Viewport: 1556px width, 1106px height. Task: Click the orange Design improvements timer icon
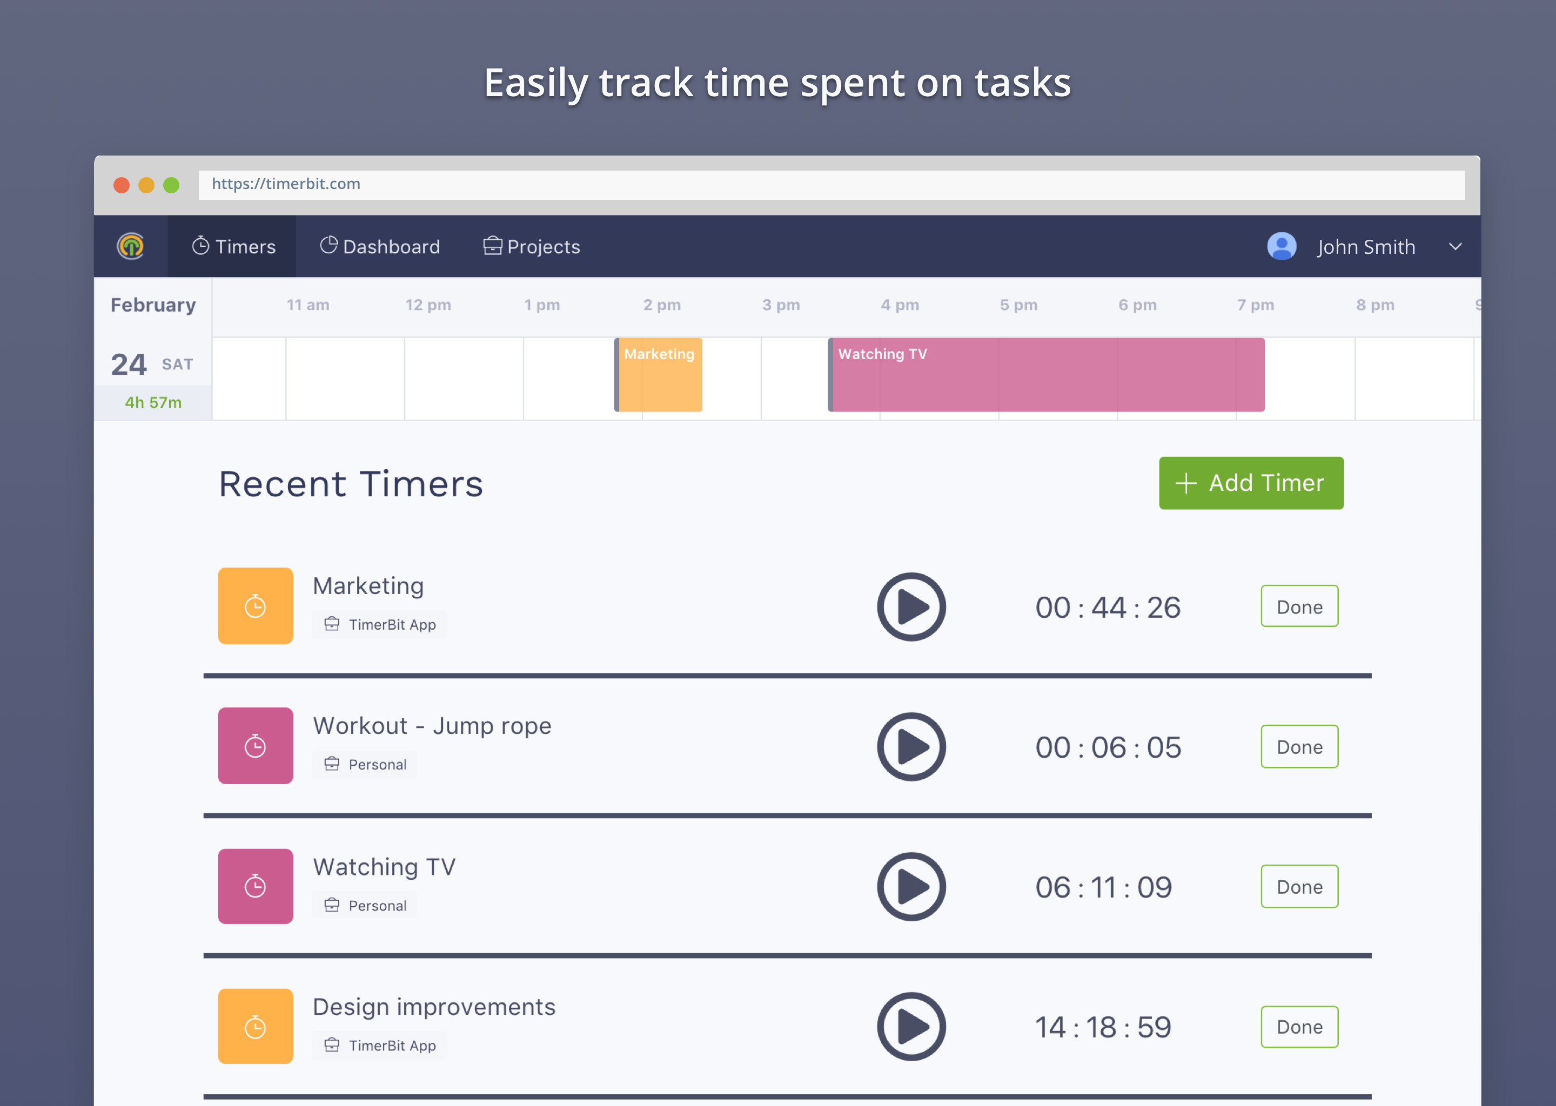256,1026
